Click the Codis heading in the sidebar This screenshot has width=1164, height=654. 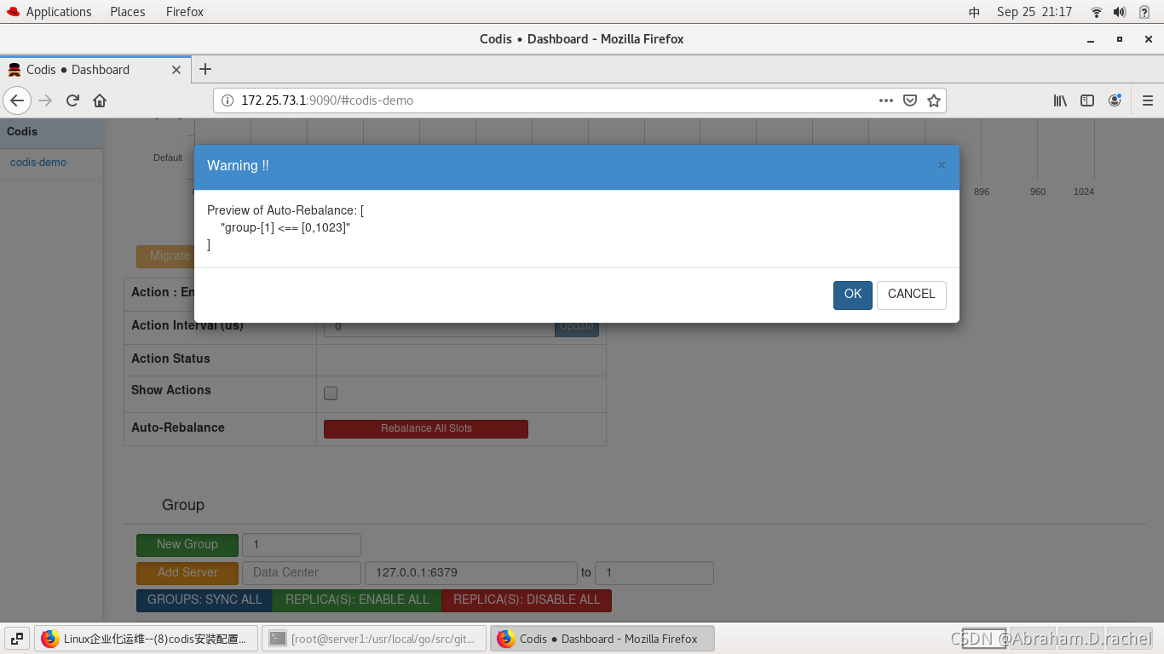(22, 132)
